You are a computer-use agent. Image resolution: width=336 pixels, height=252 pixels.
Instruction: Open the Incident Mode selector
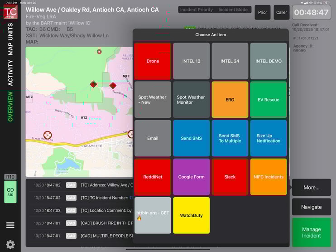233,10
